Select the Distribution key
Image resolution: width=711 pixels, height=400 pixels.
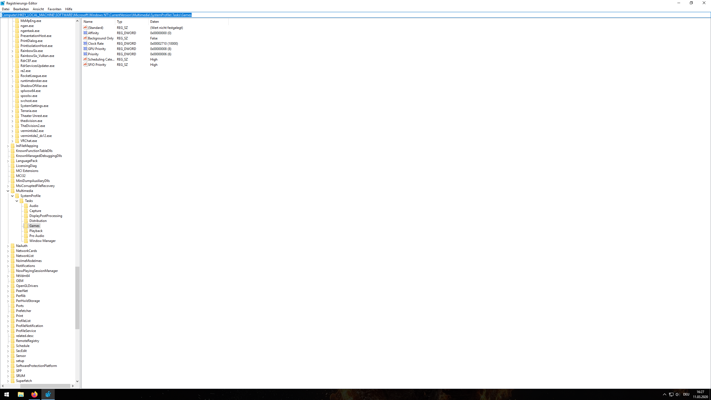(x=38, y=221)
